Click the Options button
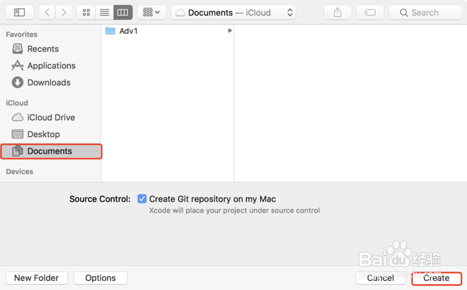467x290 pixels. pos(101,278)
